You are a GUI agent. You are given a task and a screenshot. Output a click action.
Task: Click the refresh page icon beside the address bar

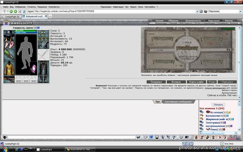coord(24,11)
